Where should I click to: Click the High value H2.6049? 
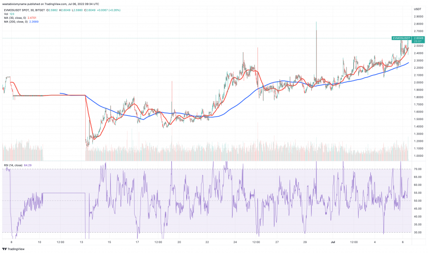tap(65, 10)
